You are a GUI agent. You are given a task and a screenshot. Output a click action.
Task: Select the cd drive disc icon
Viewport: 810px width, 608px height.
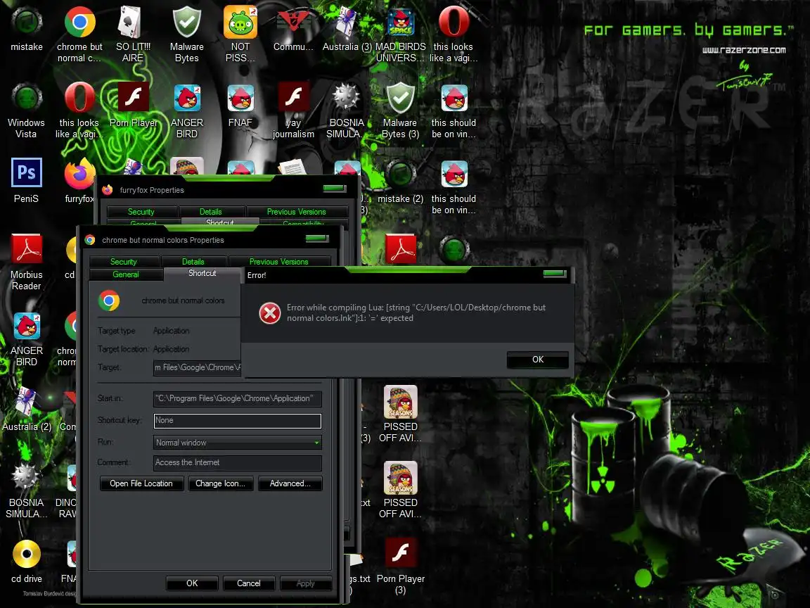26,561
